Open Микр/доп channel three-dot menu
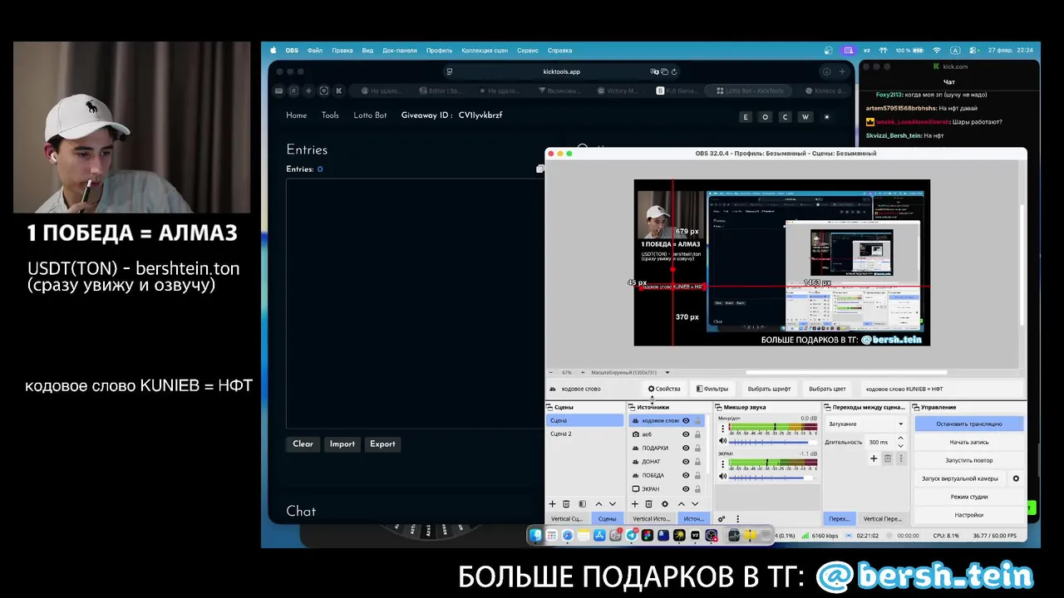 click(x=722, y=429)
